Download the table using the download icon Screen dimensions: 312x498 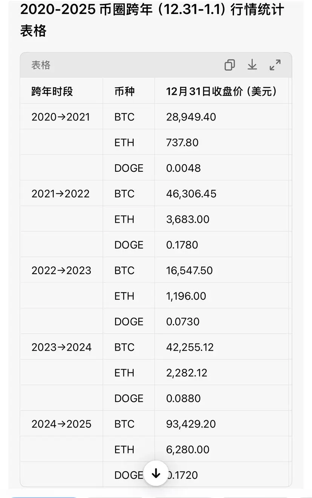point(252,65)
